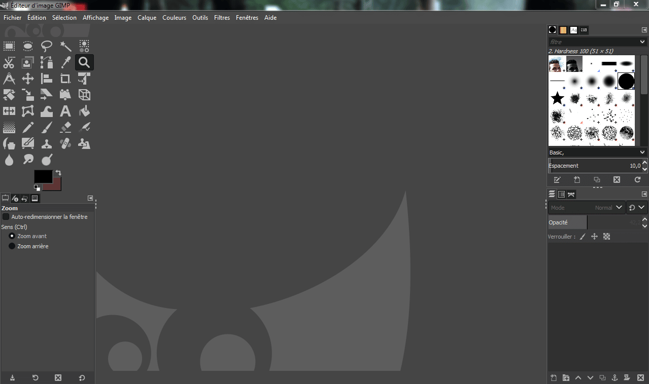
Task: Open the Filtres menu
Action: click(222, 18)
